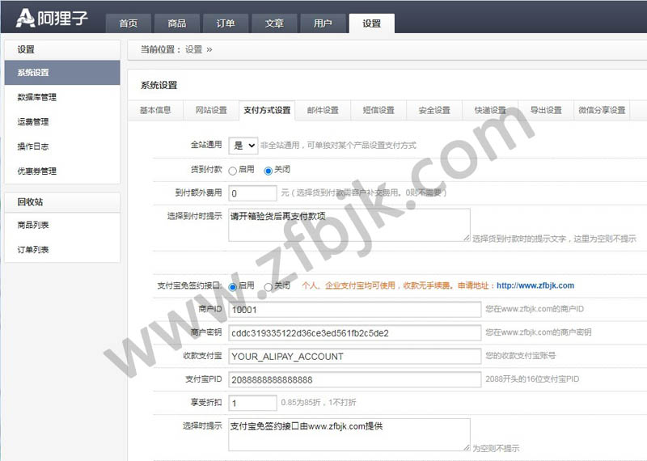Open the 全站通用 dropdown
This screenshot has height=461, width=647.
coord(243,146)
